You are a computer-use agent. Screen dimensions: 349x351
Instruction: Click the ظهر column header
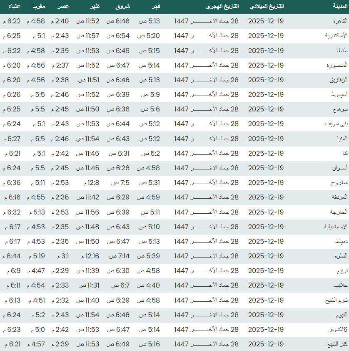point(93,7)
